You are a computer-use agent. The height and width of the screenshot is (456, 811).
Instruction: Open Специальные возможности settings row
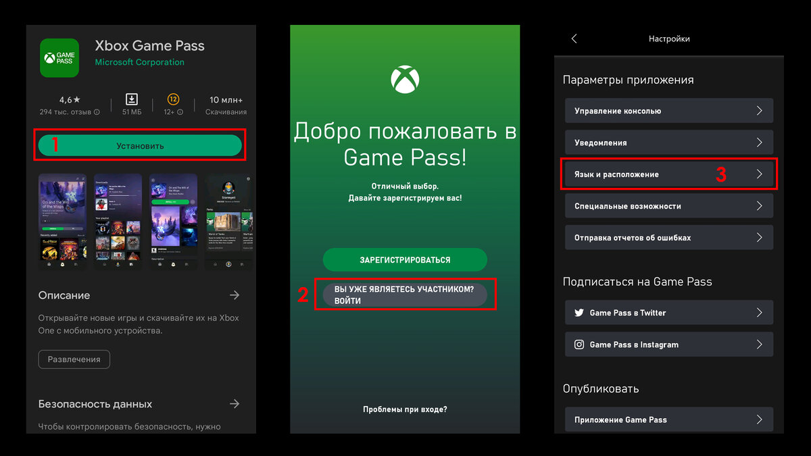click(669, 206)
